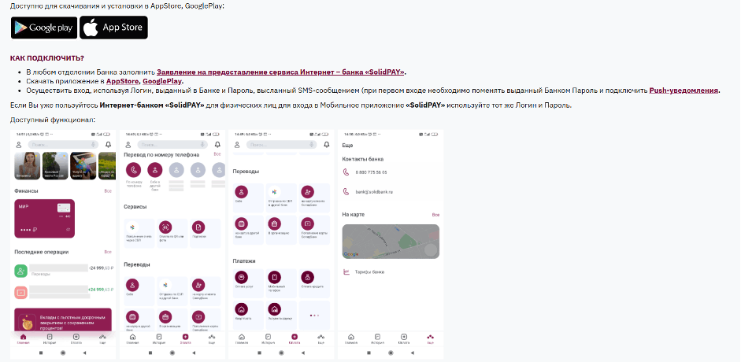Tap the three-dots more tile under Платежи
This screenshot has width=741, height=362.
(314, 315)
